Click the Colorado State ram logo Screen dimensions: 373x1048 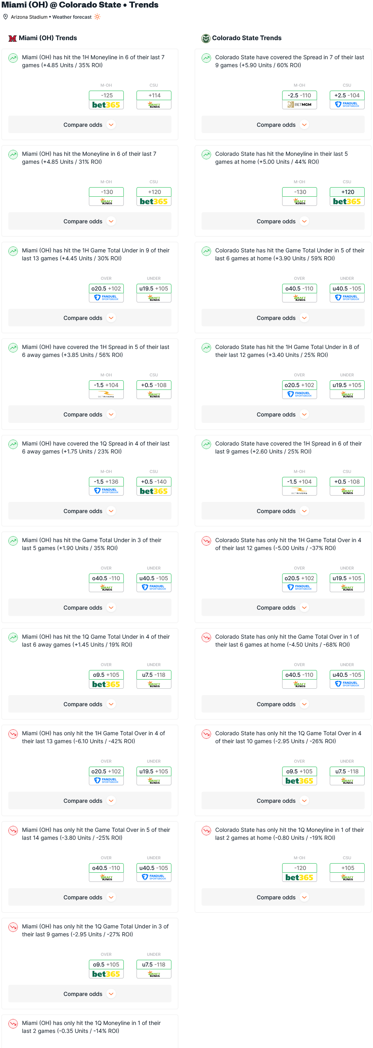(x=206, y=38)
